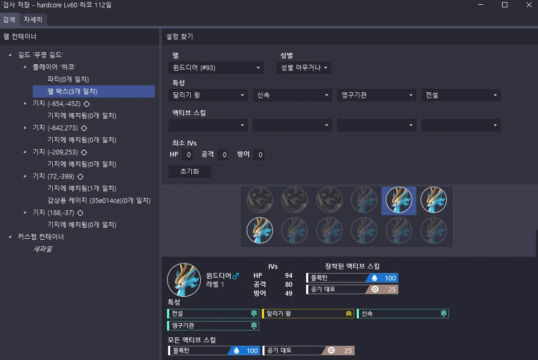Click the 방어 IV value 49

[289, 294]
